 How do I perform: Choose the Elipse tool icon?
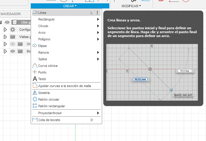[x=35, y=45]
